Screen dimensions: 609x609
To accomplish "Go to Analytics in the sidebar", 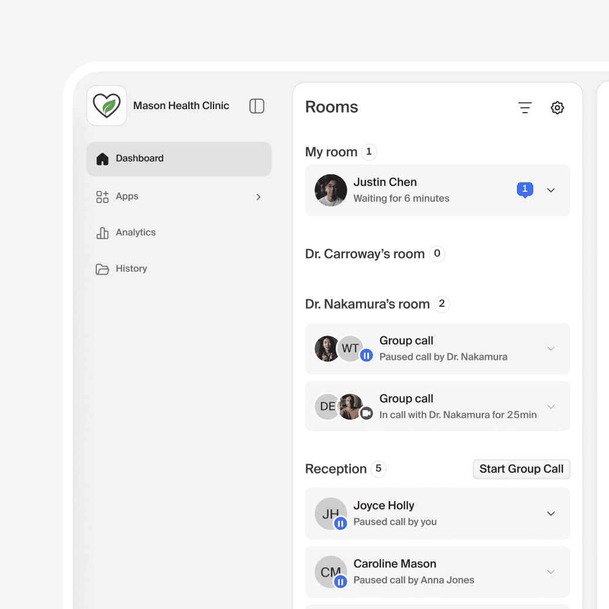I will coord(179,233).
